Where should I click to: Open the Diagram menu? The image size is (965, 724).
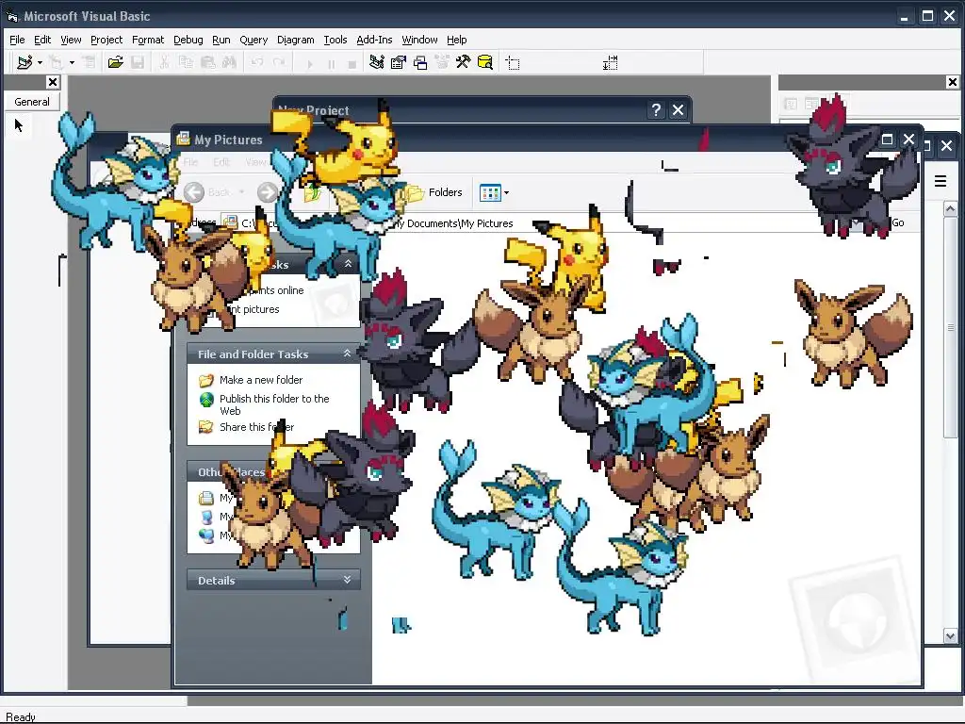click(295, 40)
